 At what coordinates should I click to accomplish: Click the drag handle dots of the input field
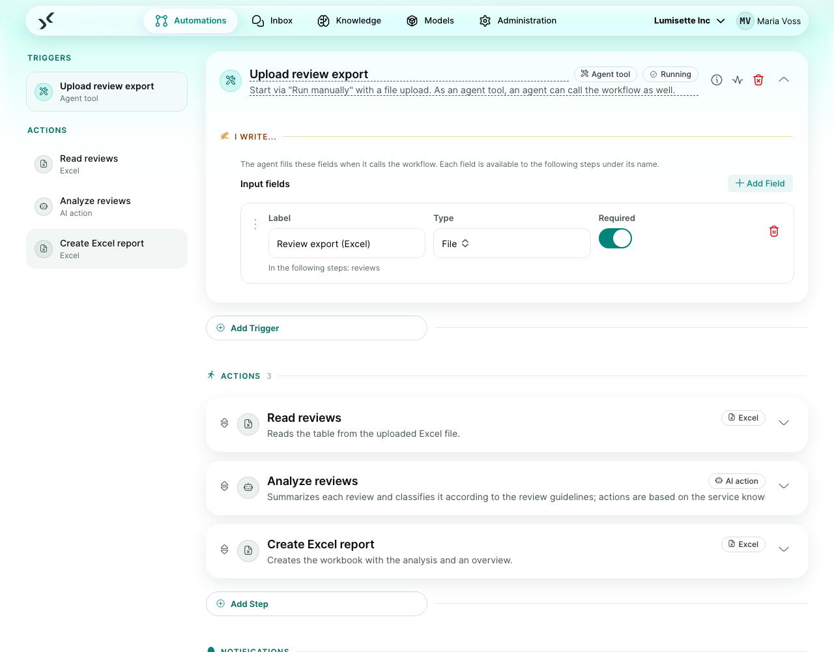[x=255, y=224]
